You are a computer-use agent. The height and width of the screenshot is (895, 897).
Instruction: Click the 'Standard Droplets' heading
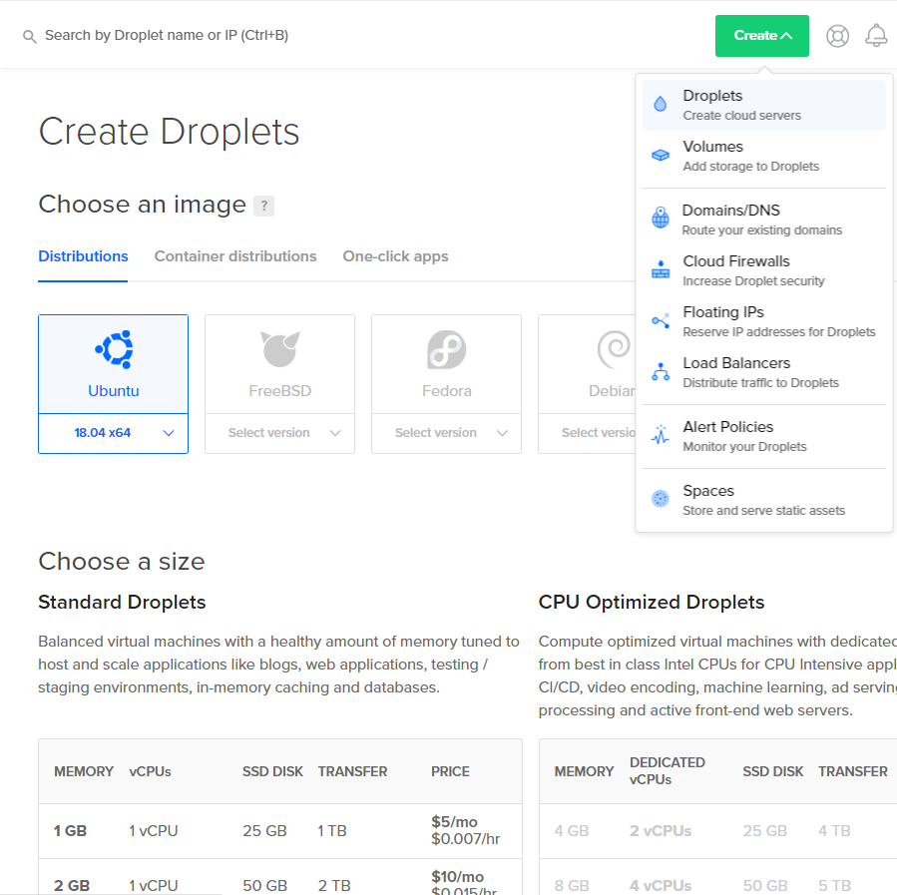(122, 603)
